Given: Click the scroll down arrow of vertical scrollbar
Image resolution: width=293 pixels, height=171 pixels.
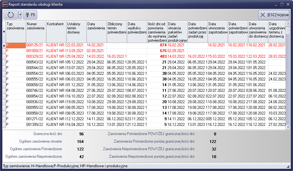Looking at the screenshot, I should [x=288, y=127].
